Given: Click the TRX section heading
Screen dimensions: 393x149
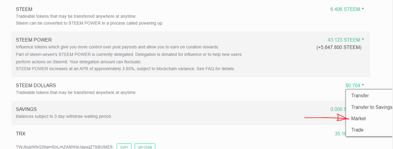Looking at the screenshot, I should pyautogui.click(x=20, y=134).
